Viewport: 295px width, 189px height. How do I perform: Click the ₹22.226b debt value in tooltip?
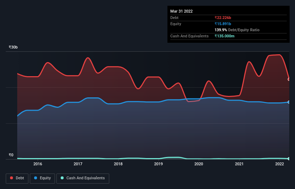click(223, 18)
